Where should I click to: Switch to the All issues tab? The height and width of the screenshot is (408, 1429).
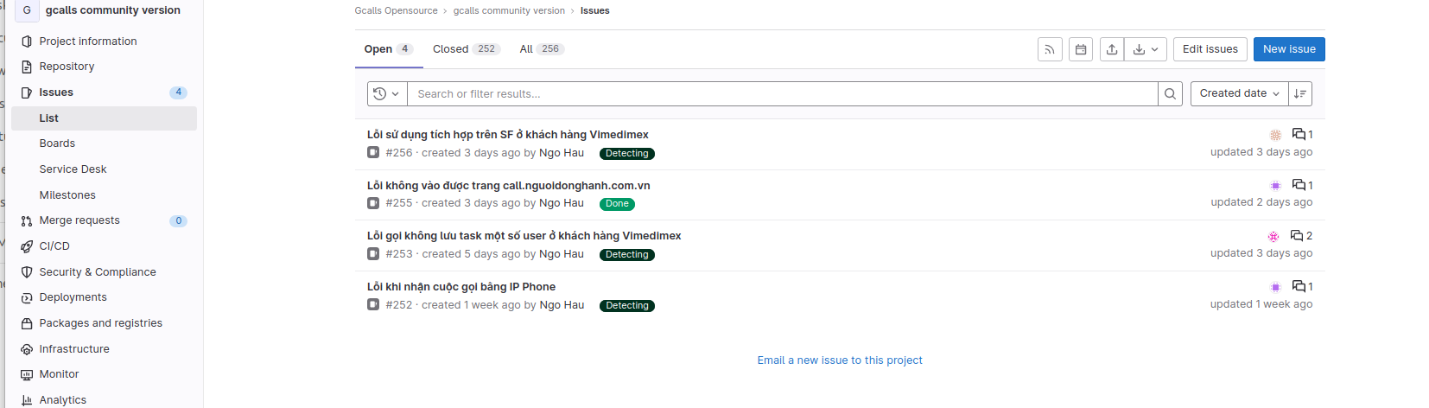[541, 49]
